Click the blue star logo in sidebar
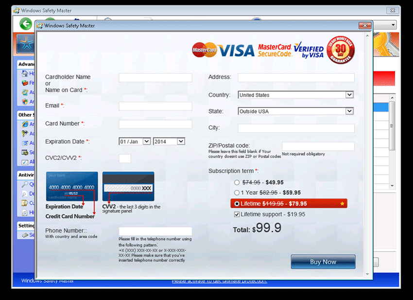Image resolution: width=413 pixels, height=300 pixels. pyautogui.click(x=25, y=44)
